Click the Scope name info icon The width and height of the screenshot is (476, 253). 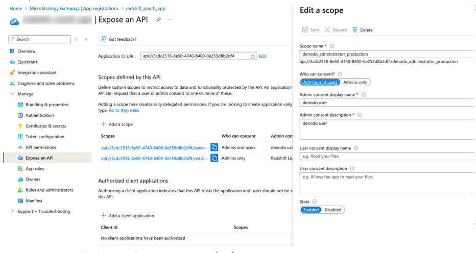pyautogui.click(x=332, y=46)
